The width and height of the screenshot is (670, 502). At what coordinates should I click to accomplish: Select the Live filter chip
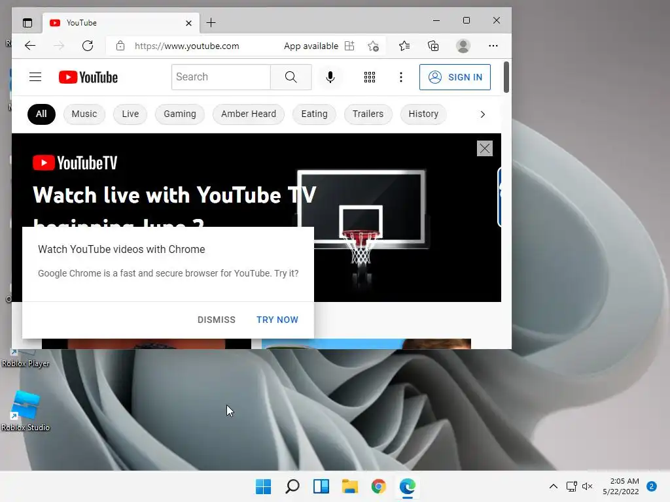pyautogui.click(x=130, y=114)
